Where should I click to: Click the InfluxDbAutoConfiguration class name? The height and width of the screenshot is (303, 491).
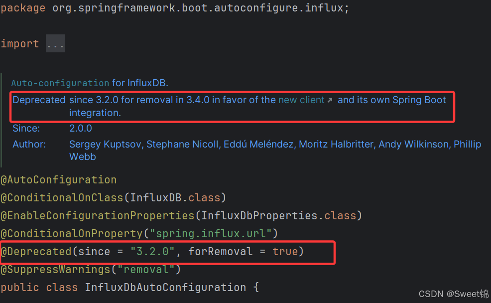pos(165,288)
